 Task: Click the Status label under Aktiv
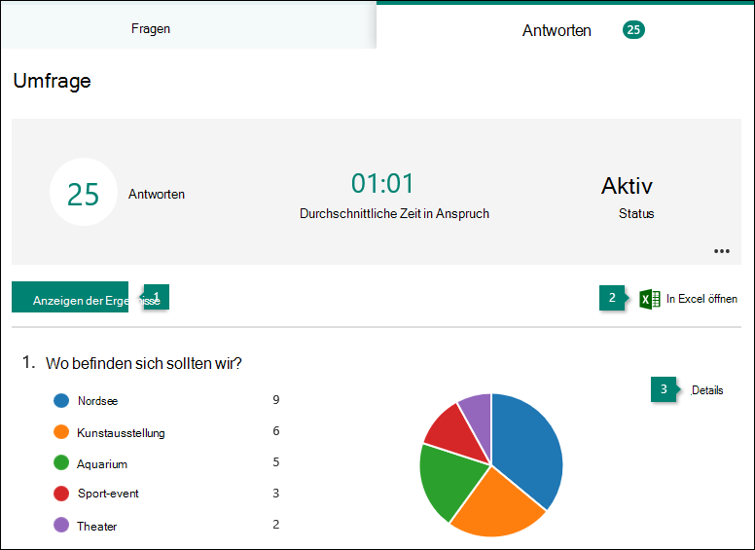click(636, 214)
